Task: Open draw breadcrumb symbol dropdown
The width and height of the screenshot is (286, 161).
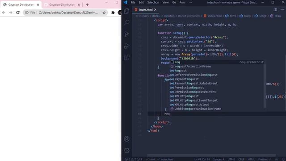Action: click(x=276, y=16)
